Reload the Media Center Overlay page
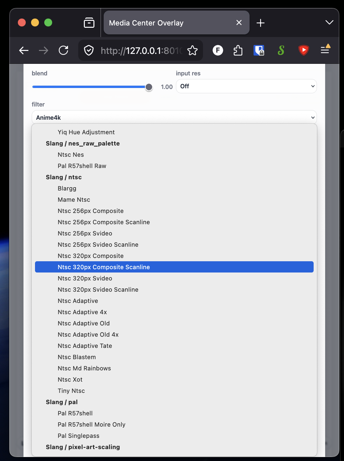Viewport: 344px width, 461px height. click(63, 50)
